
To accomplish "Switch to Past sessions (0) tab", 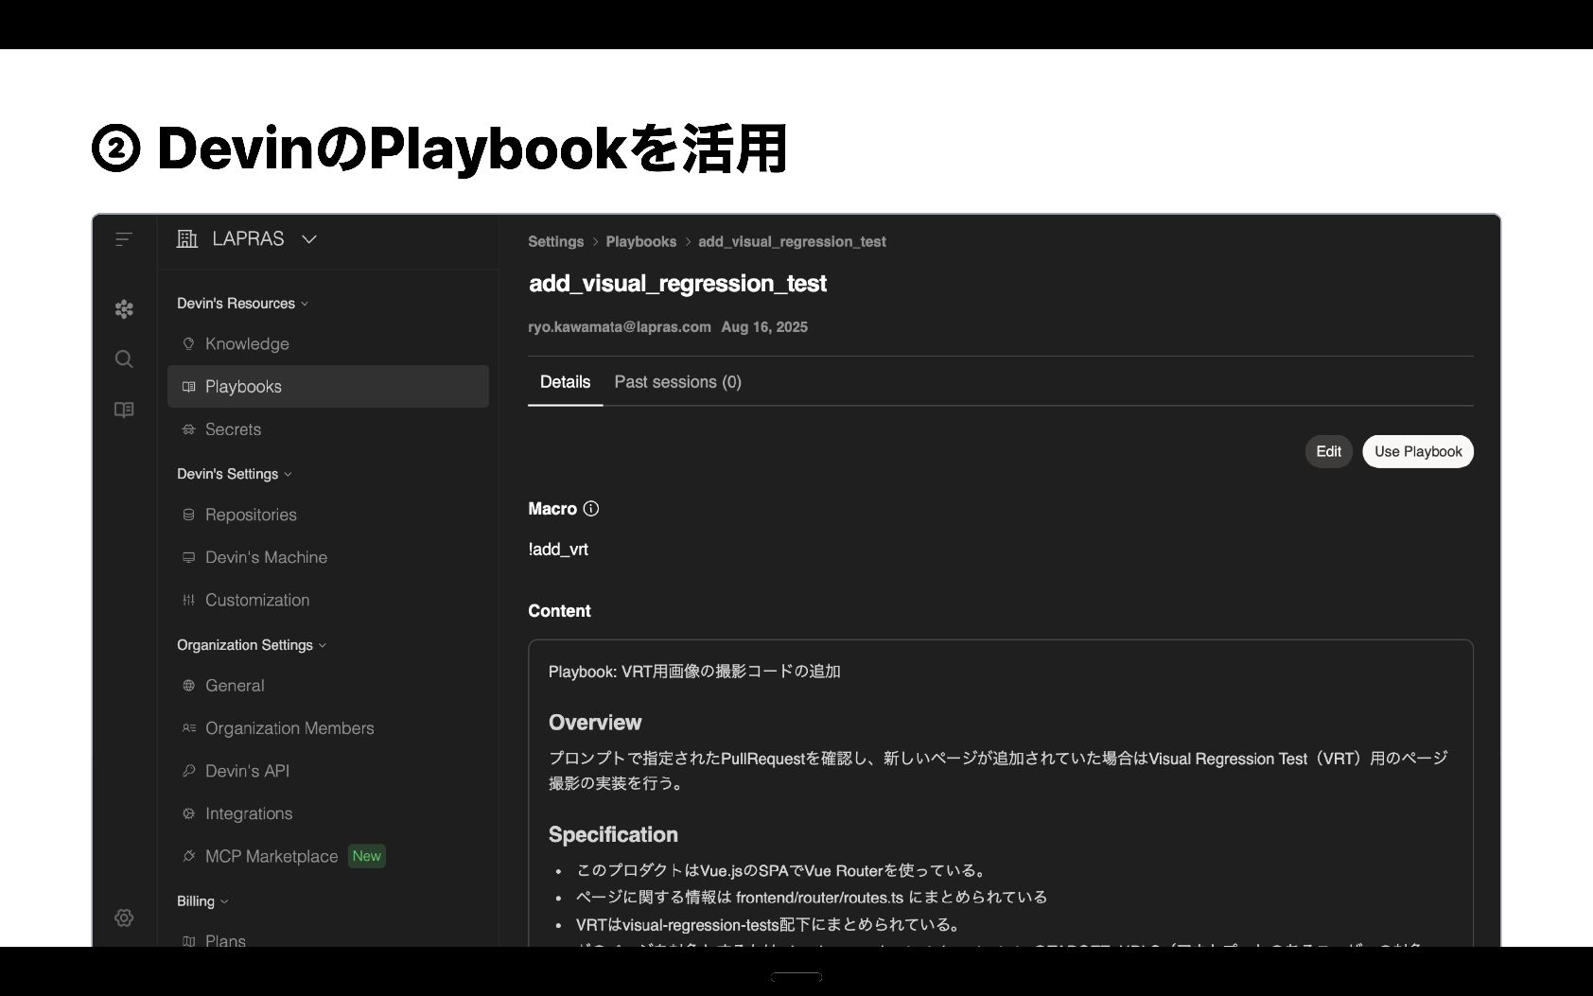I will pyautogui.click(x=677, y=382).
